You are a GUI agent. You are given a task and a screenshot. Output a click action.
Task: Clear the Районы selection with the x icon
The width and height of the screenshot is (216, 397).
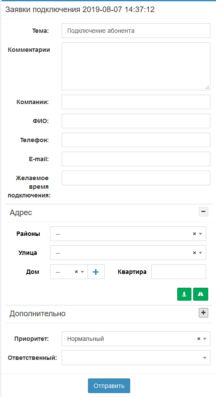click(194, 234)
